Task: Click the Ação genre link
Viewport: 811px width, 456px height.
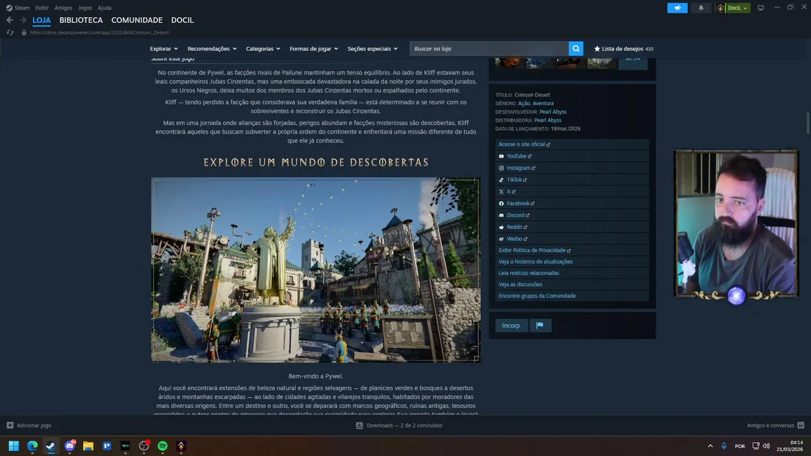Action: (x=524, y=103)
